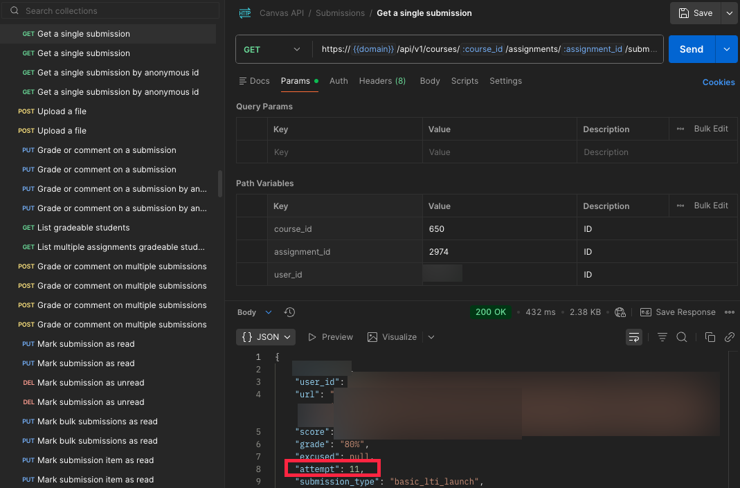This screenshot has height=488, width=740.
Task: Open first PUT Mark submission as read
Action: tap(108, 344)
